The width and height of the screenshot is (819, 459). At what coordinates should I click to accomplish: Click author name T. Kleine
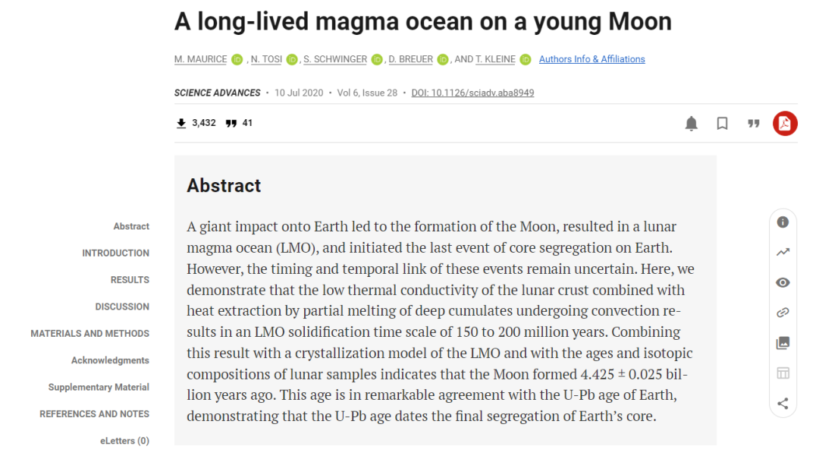pos(495,59)
